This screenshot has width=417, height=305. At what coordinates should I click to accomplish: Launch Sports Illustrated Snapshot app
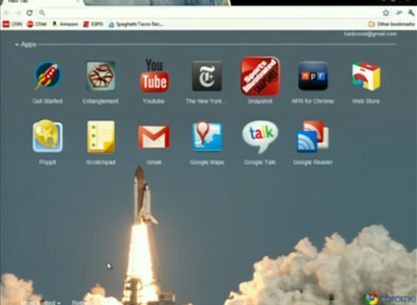click(260, 76)
